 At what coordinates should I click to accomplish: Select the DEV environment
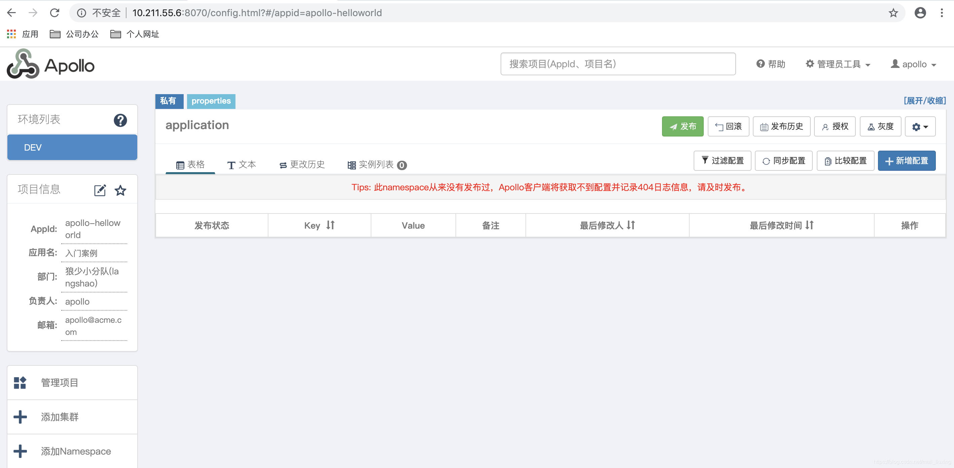pyautogui.click(x=72, y=147)
